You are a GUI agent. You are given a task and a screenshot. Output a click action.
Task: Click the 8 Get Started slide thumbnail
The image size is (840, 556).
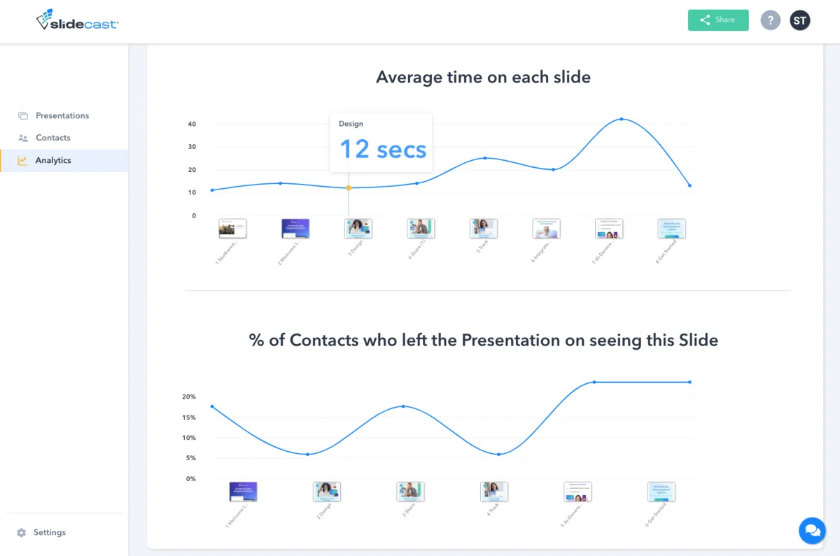[x=671, y=227]
